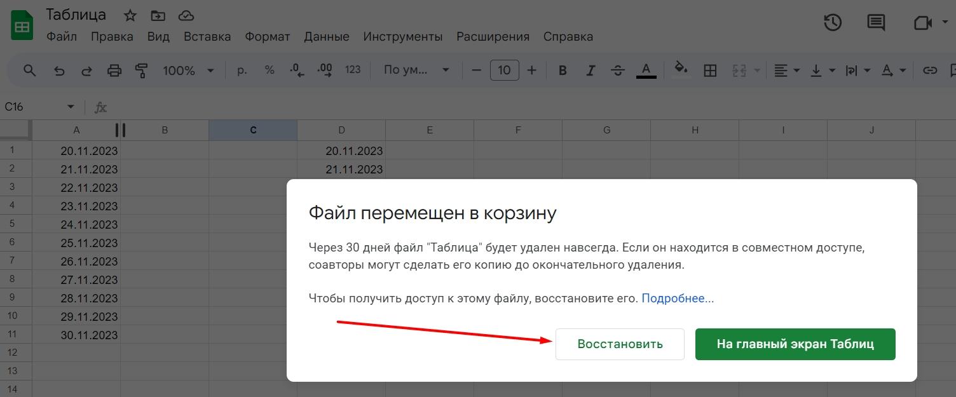Expand the cell name box dropdown

[x=71, y=107]
